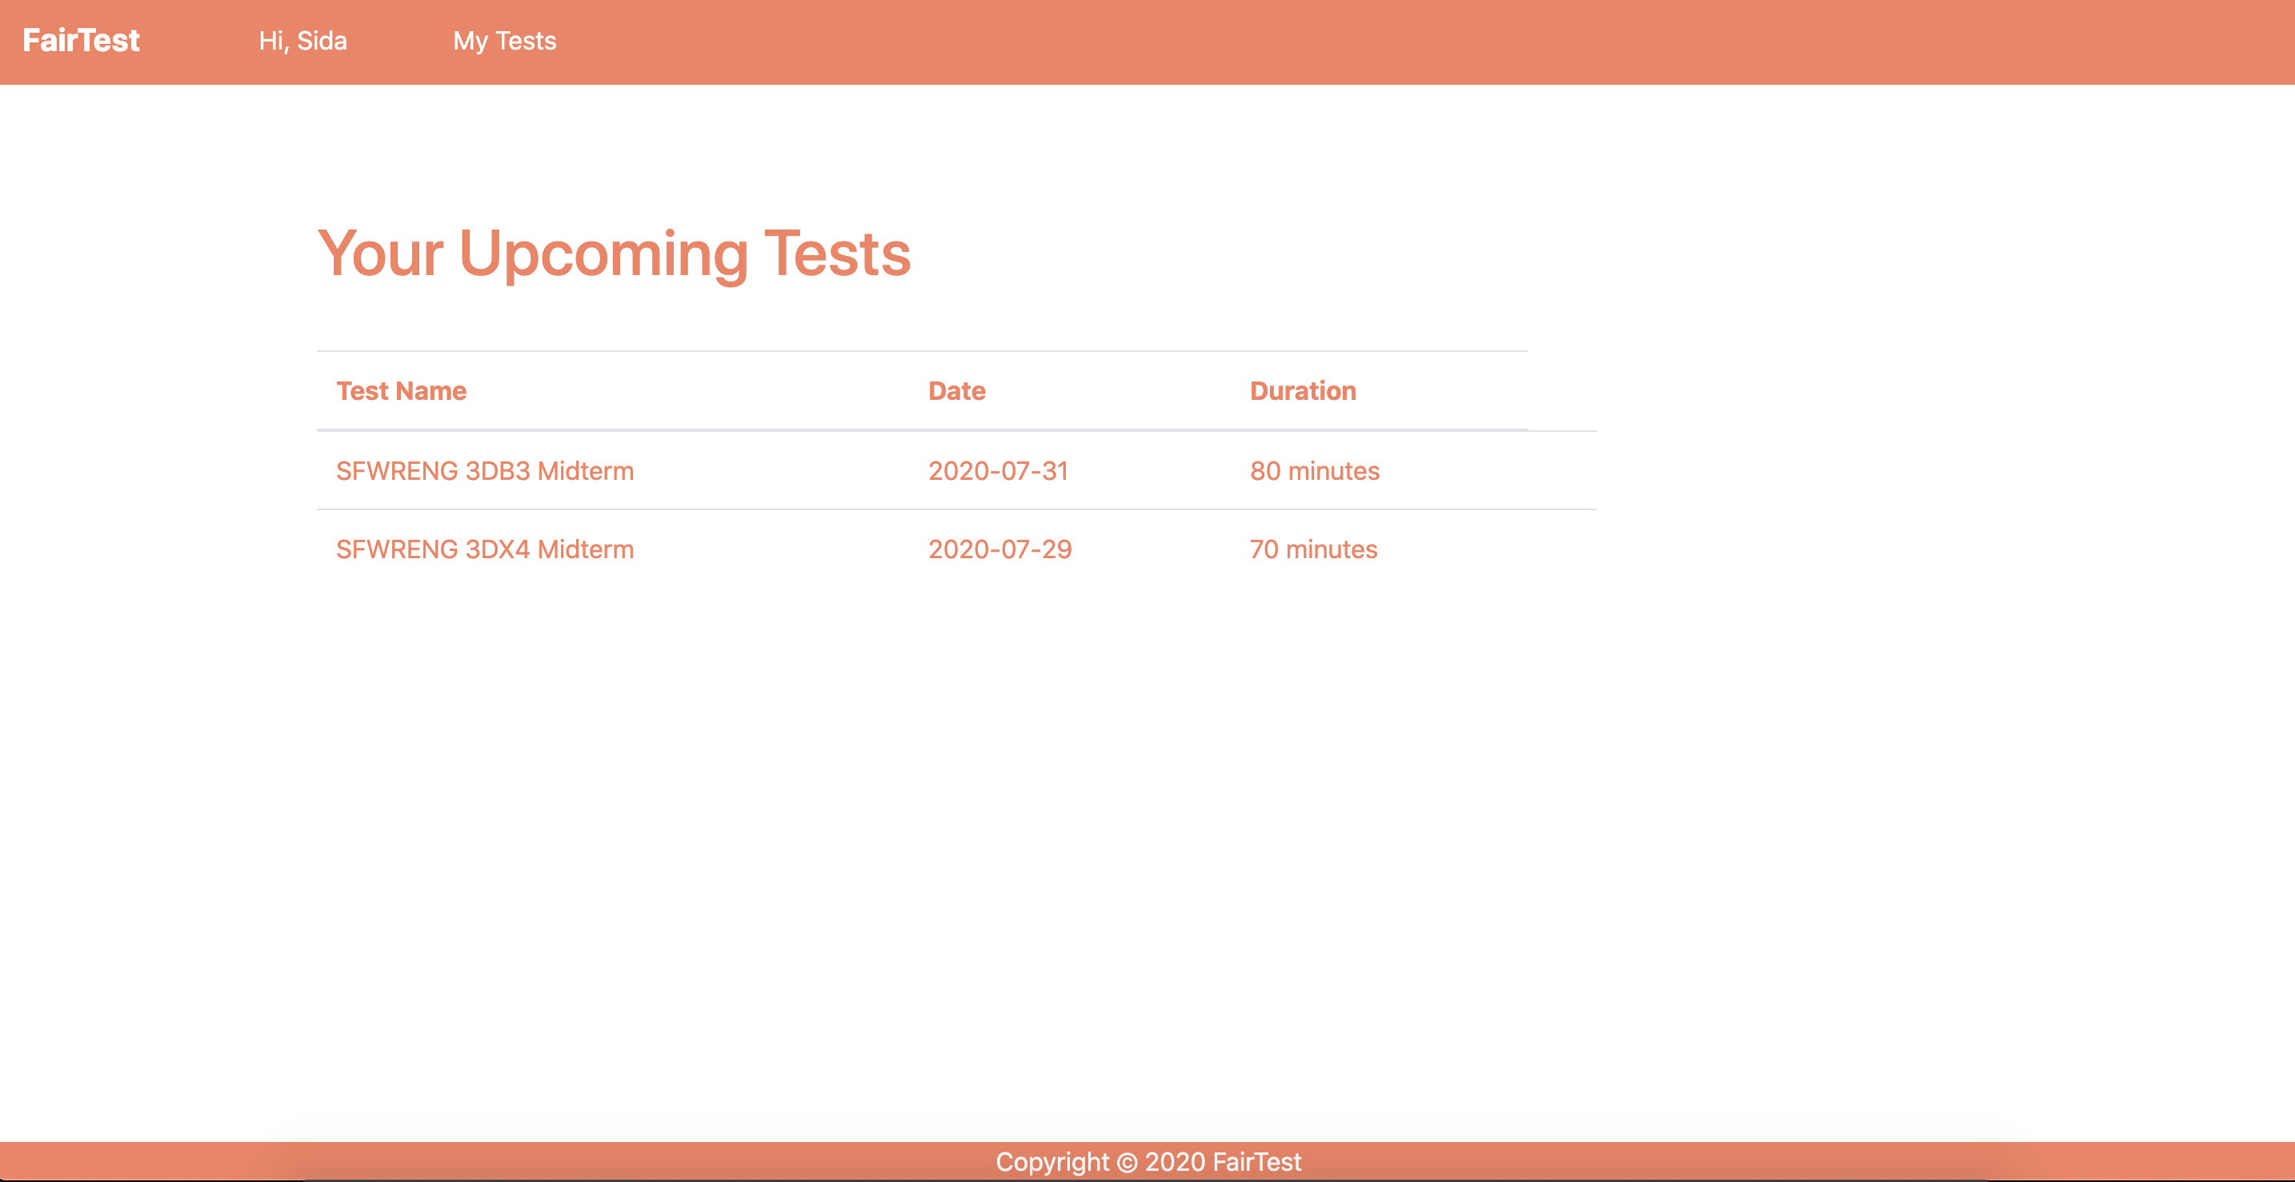Click the Test Name column header
Screen dimensions: 2295x1182
[401, 391]
